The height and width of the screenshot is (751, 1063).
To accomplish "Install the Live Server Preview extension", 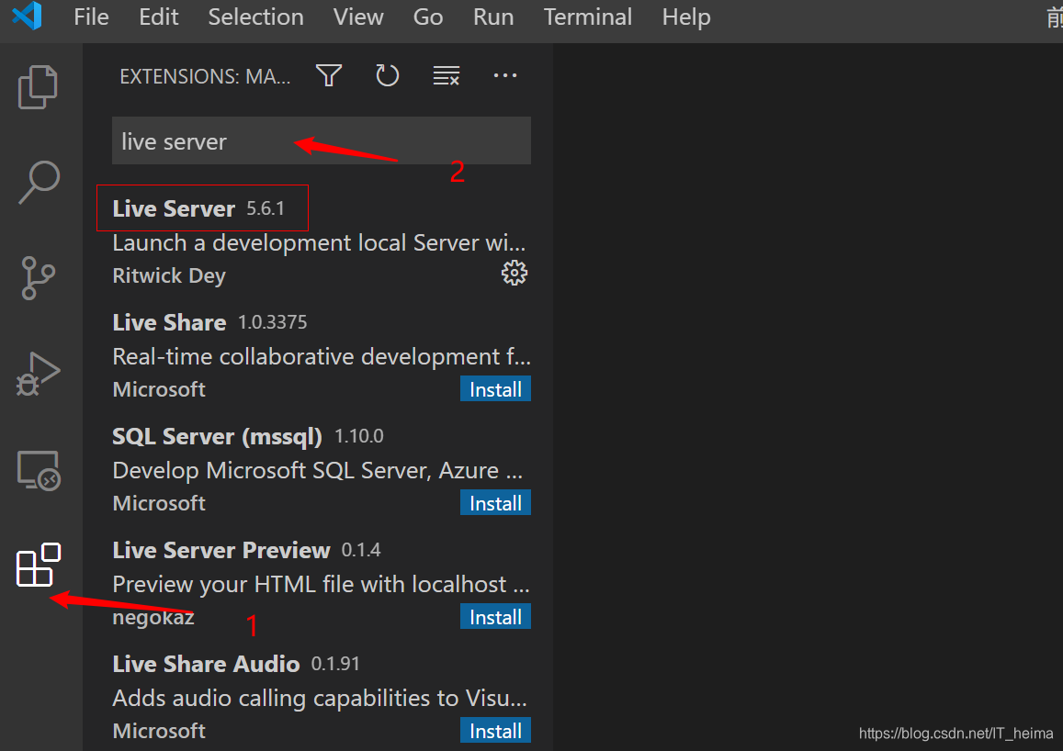I will pyautogui.click(x=495, y=616).
